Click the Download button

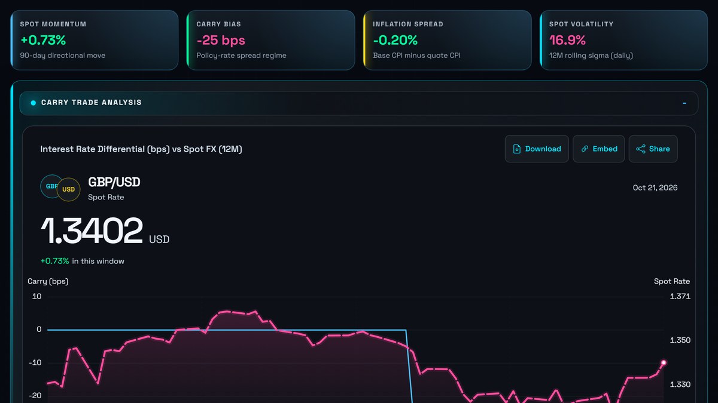[x=537, y=149]
